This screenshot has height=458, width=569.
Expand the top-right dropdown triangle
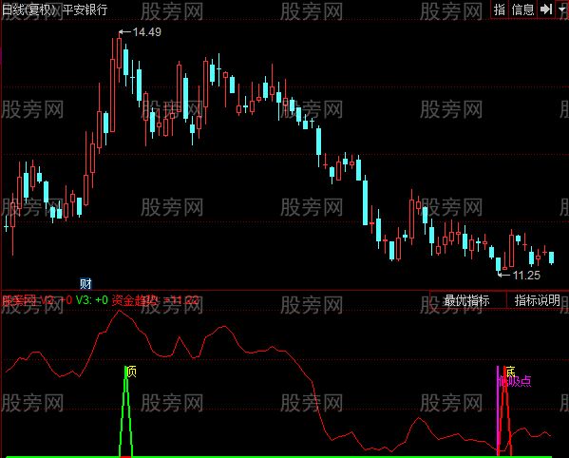562,10
